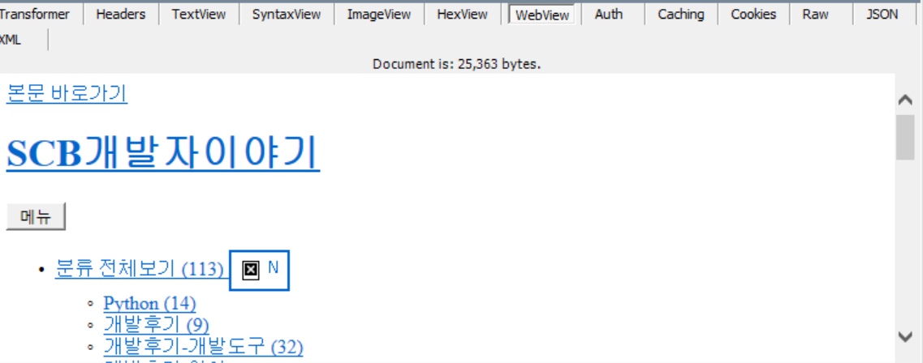Click the scroll up arrow in WebView
Image resolution: width=923 pixels, height=363 pixels.
905,100
